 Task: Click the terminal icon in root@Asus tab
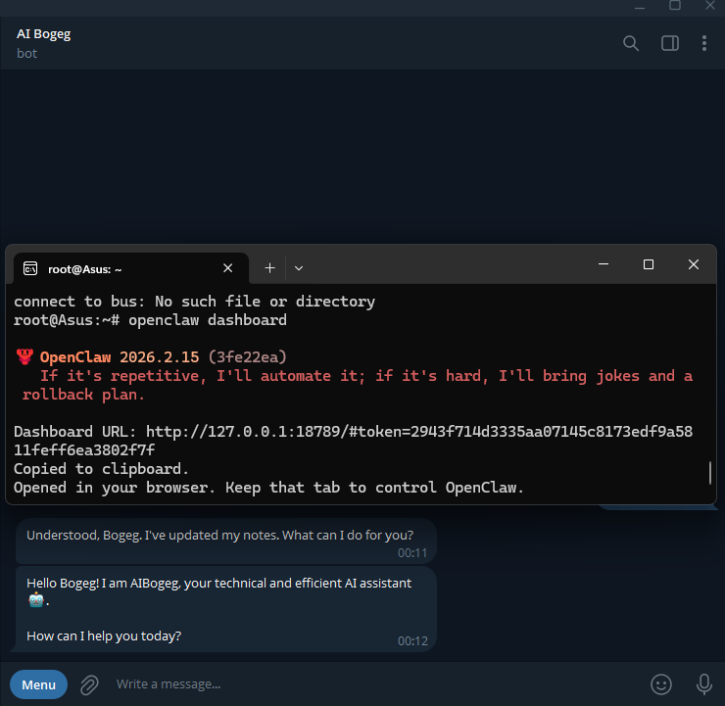30,268
